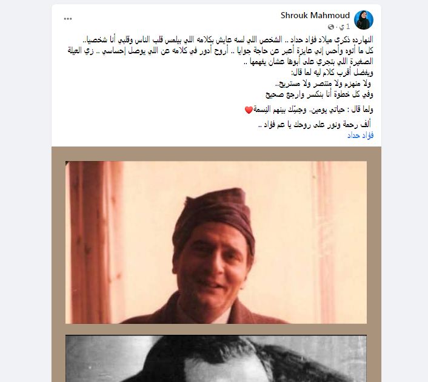Click the line الصغيرة اللي بتجري على أبوها

click(308, 62)
